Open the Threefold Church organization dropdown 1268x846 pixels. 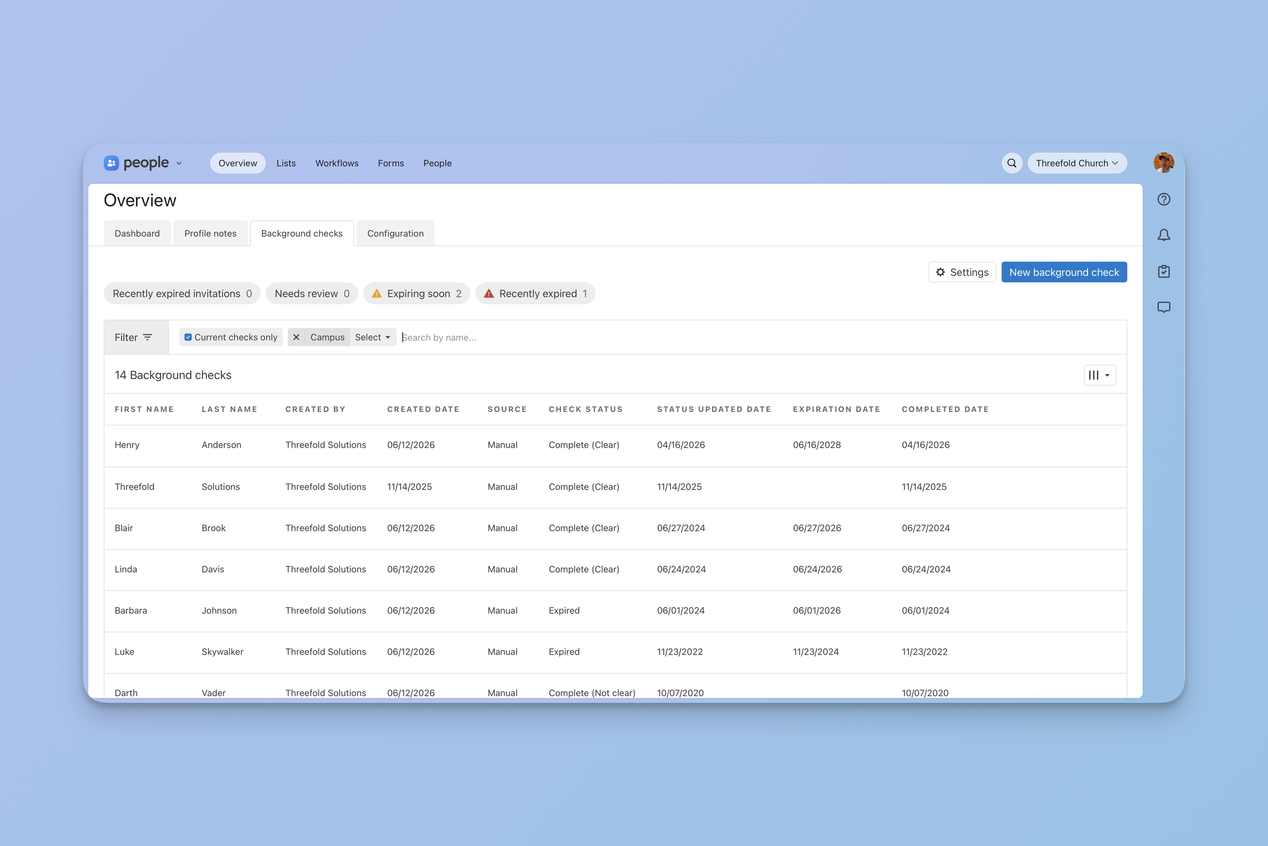[x=1077, y=163]
